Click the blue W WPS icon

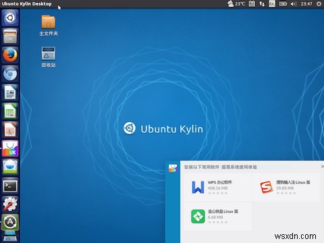(x=198, y=187)
